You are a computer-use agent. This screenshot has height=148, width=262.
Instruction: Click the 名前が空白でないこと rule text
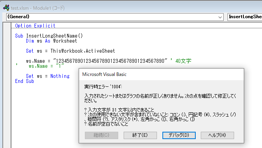click(106, 124)
